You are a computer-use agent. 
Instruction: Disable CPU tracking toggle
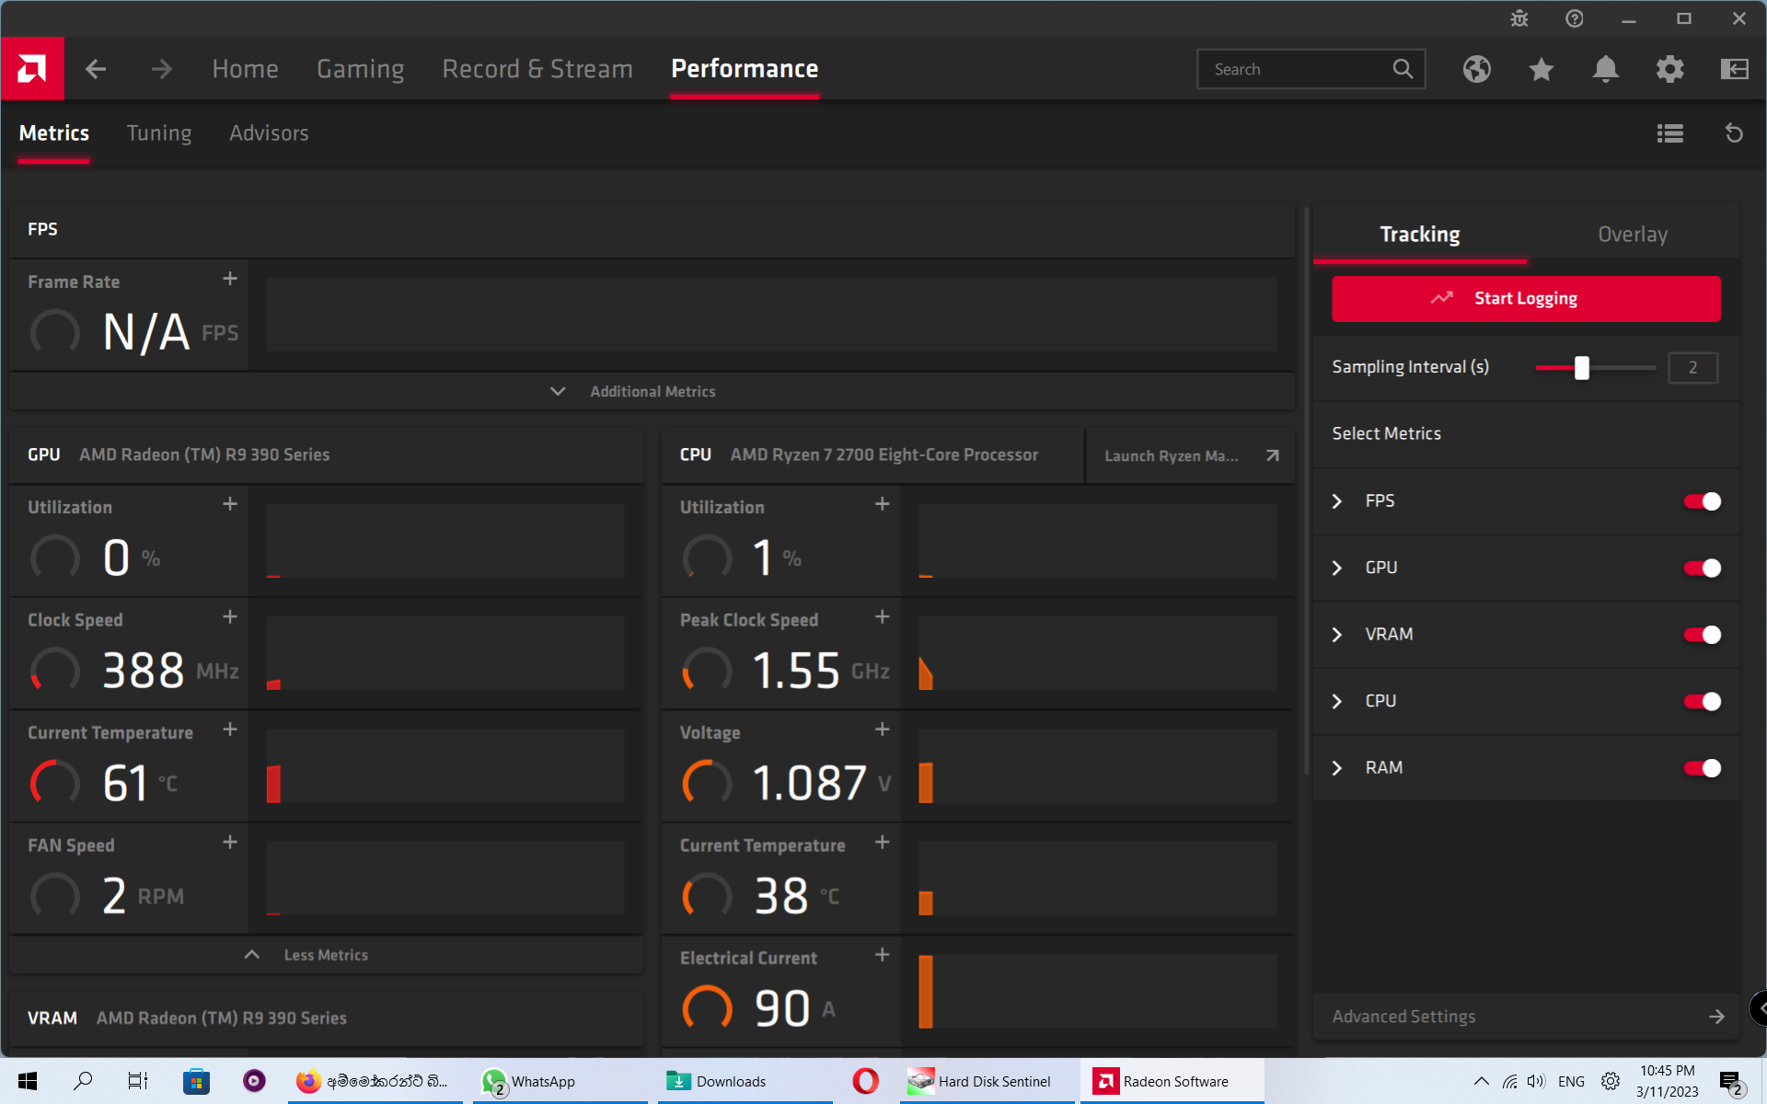1703,702
